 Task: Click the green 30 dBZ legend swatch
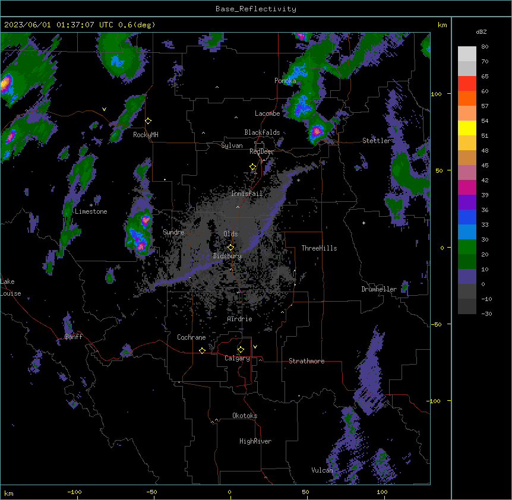click(467, 247)
